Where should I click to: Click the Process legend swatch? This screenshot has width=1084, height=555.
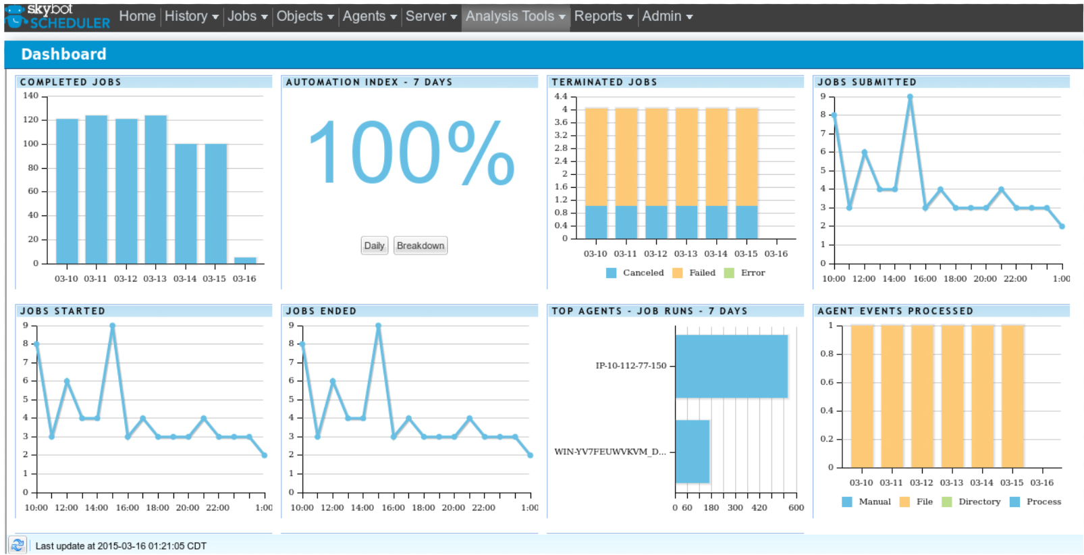pos(1015,502)
